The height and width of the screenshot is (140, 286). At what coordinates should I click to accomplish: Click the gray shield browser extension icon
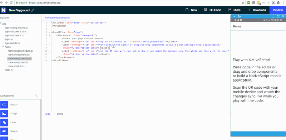254,3
